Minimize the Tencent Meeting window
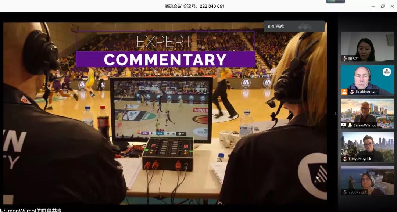This screenshot has height=212, width=397. pyautogui.click(x=373, y=6)
